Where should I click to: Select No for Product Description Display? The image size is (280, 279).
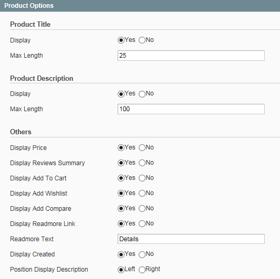coord(142,94)
